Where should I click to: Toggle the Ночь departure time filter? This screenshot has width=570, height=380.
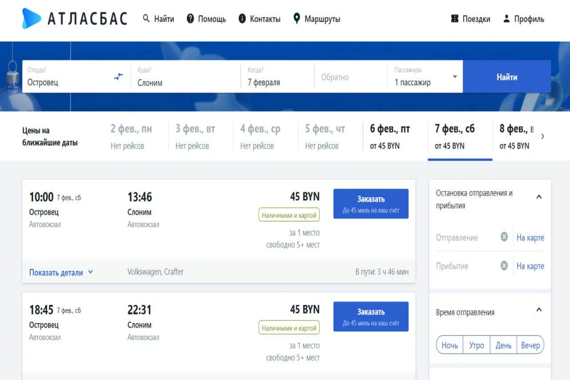[x=449, y=345]
